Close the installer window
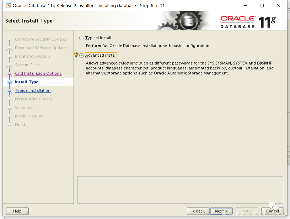This screenshot has width=290, height=219. coord(279,6)
